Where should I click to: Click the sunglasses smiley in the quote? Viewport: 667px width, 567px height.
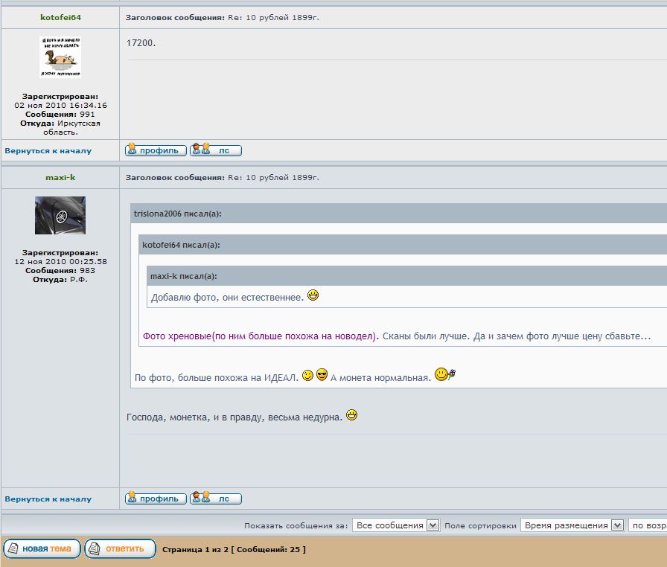pyautogui.click(x=322, y=376)
